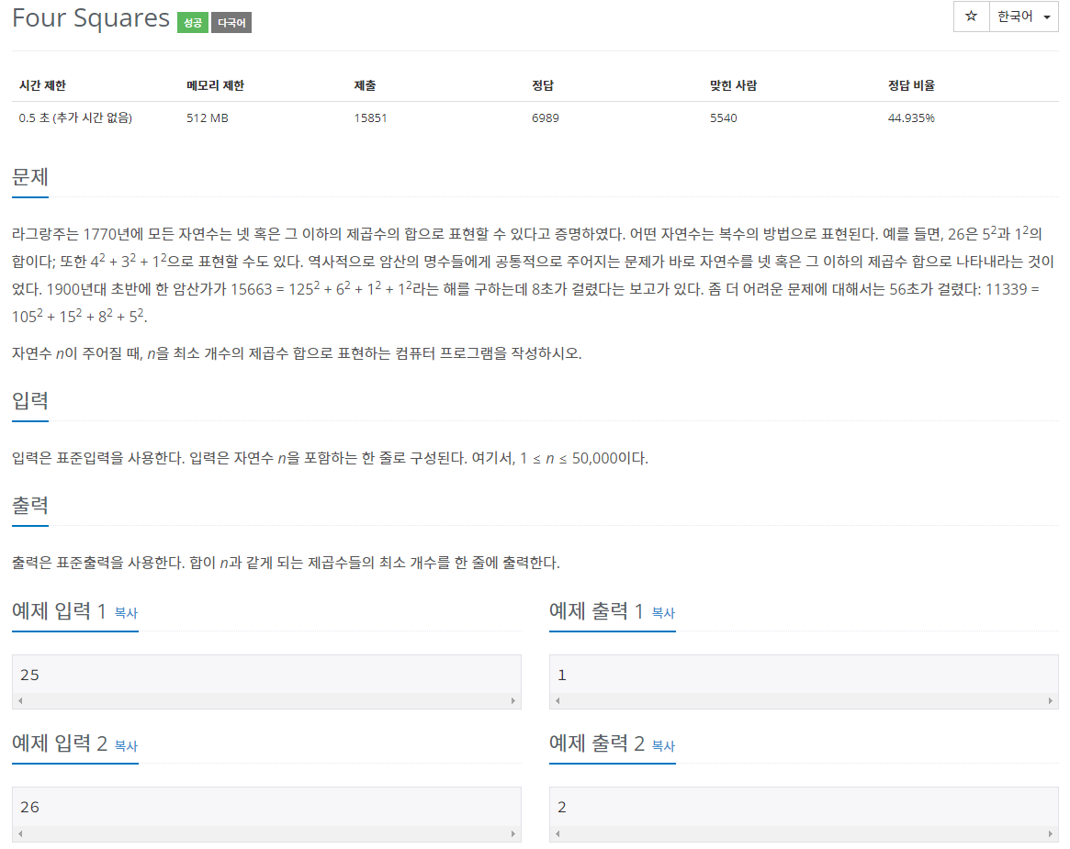
Task: Click the 정답 column header
Action: click(x=543, y=85)
